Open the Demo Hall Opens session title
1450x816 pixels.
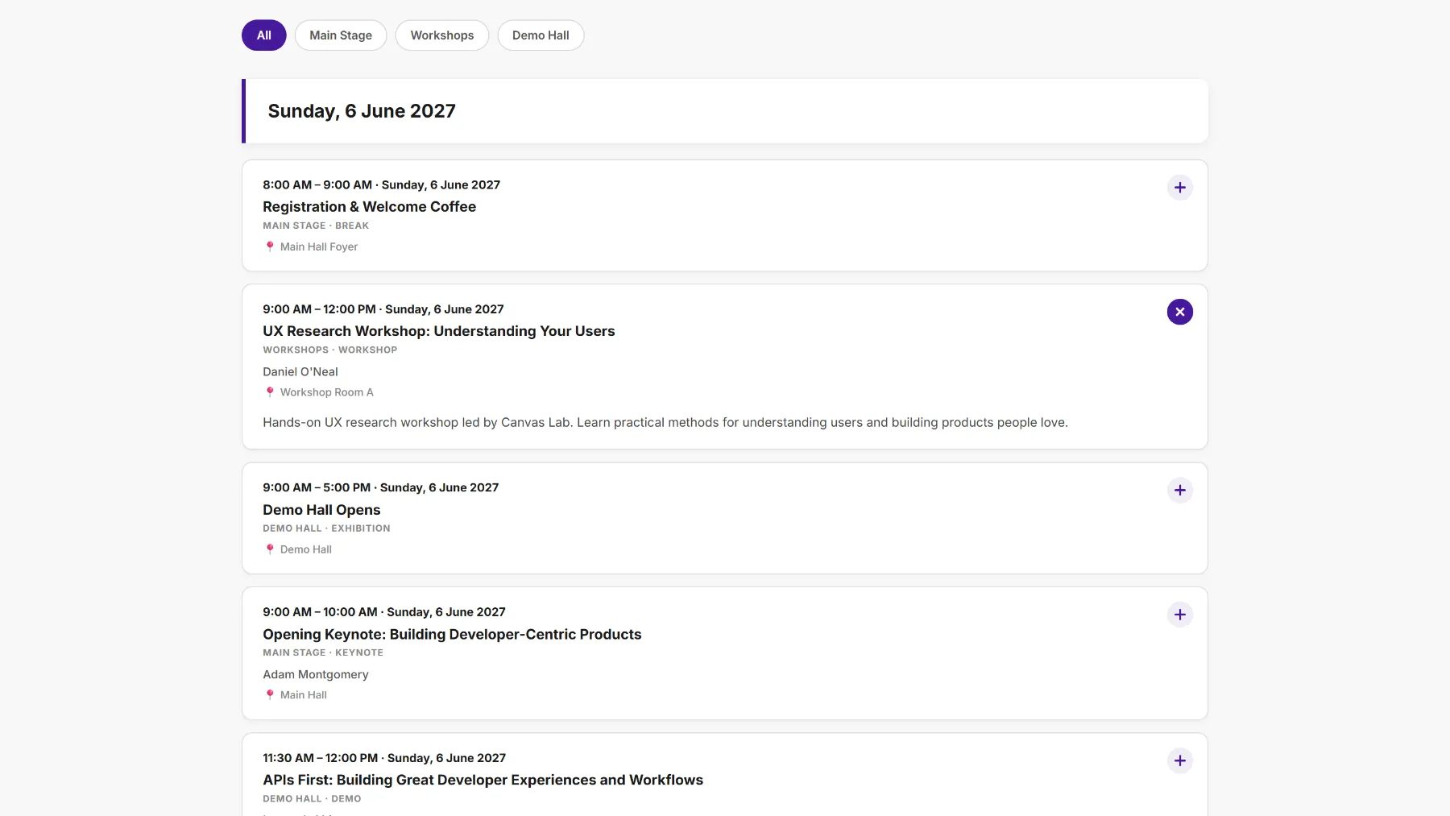click(x=321, y=510)
